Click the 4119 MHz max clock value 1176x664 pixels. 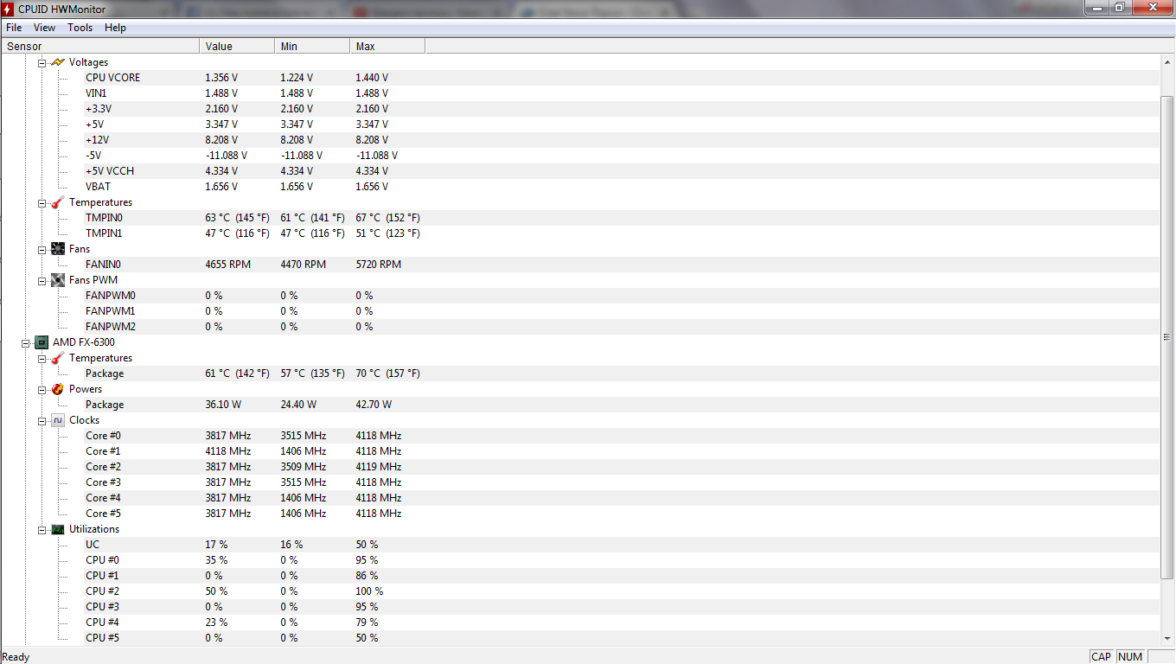pyautogui.click(x=378, y=467)
